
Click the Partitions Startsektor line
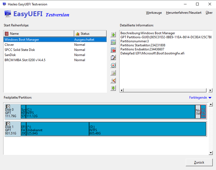143,45
